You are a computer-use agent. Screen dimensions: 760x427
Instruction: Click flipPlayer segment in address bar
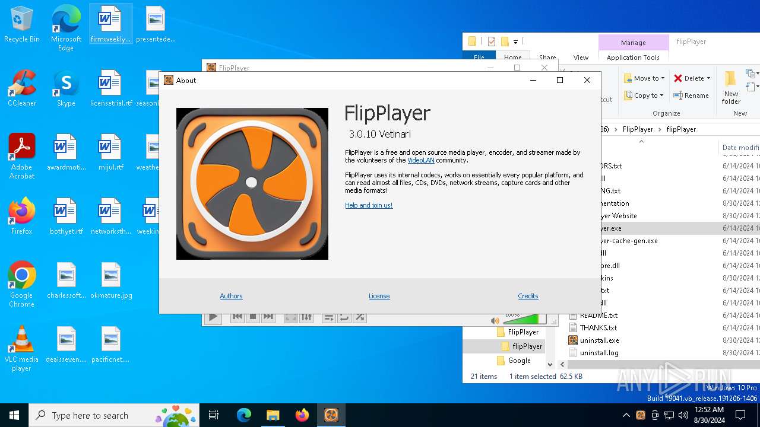[x=681, y=129]
